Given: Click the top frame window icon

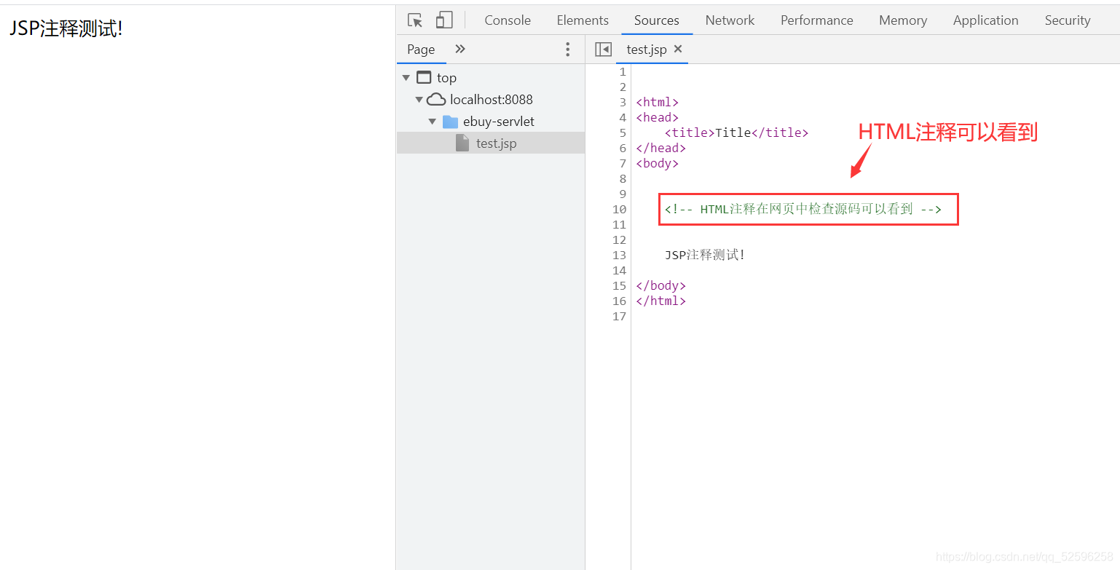Looking at the screenshot, I should tap(424, 77).
